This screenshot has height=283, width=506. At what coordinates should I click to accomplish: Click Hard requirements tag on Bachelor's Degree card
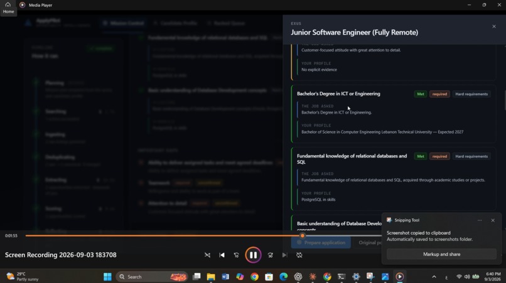click(x=471, y=94)
